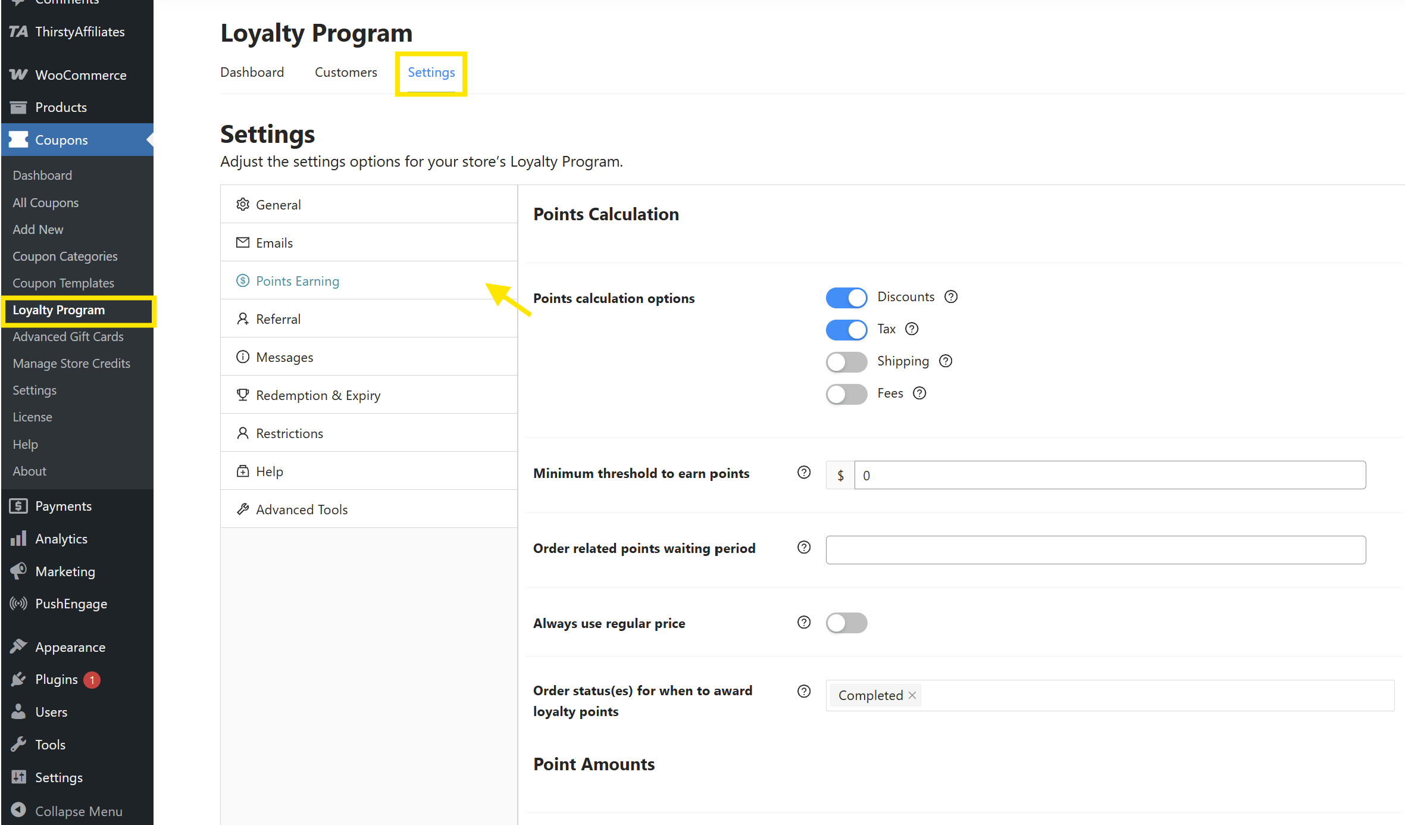Open Advanced Gift Cards in sidebar
Screen dimensions: 1405x825
point(68,336)
